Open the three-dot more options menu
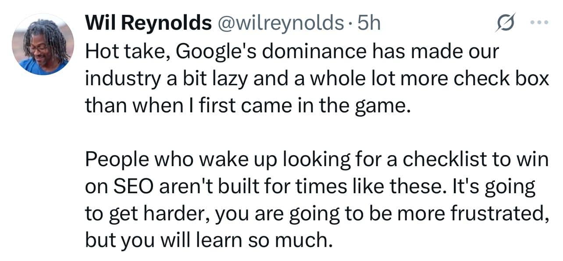The image size is (563, 261). pos(540,23)
